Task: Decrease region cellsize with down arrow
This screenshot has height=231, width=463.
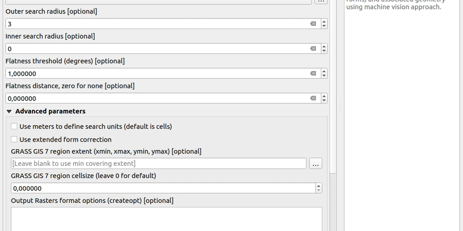Action: [x=319, y=190]
